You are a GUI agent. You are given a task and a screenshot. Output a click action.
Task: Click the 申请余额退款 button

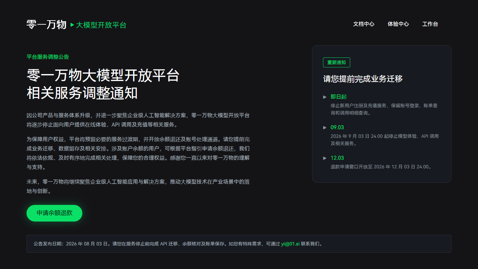click(x=54, y=213)
